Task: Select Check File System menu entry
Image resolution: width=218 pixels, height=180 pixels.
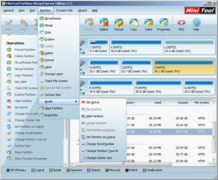Action: [56, 81]
